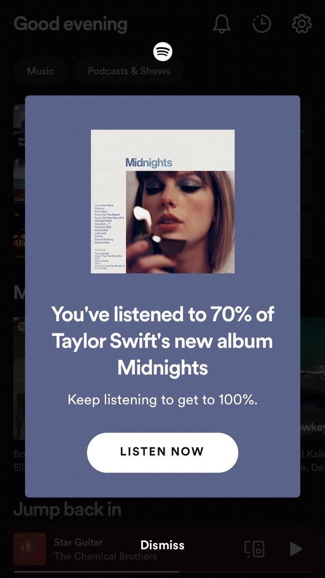Click the Spotify logo above the popup
This screenshot has height=578, width=325.
pyautogui.click(x=163, y=52)
